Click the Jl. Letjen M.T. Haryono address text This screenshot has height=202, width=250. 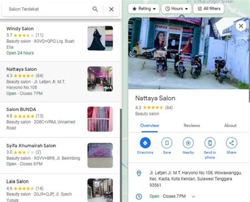[196, 179]
